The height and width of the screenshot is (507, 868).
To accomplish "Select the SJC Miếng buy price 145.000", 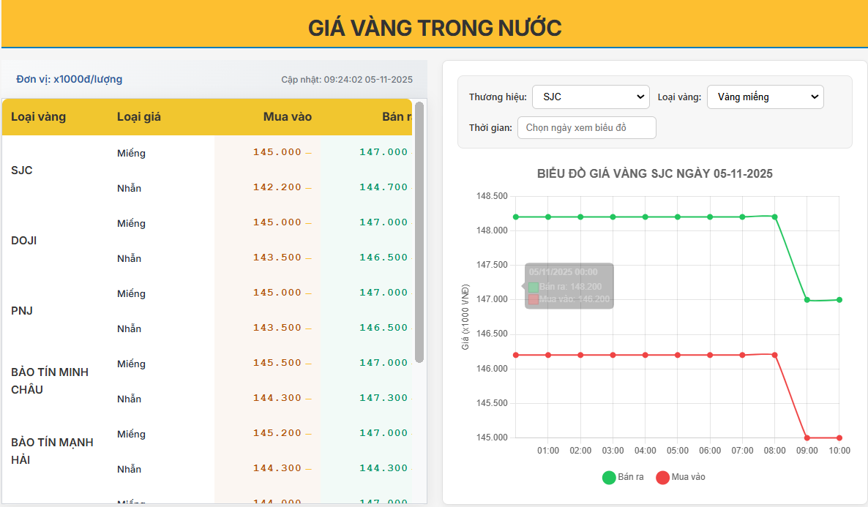I will click(x=277, y=151).
